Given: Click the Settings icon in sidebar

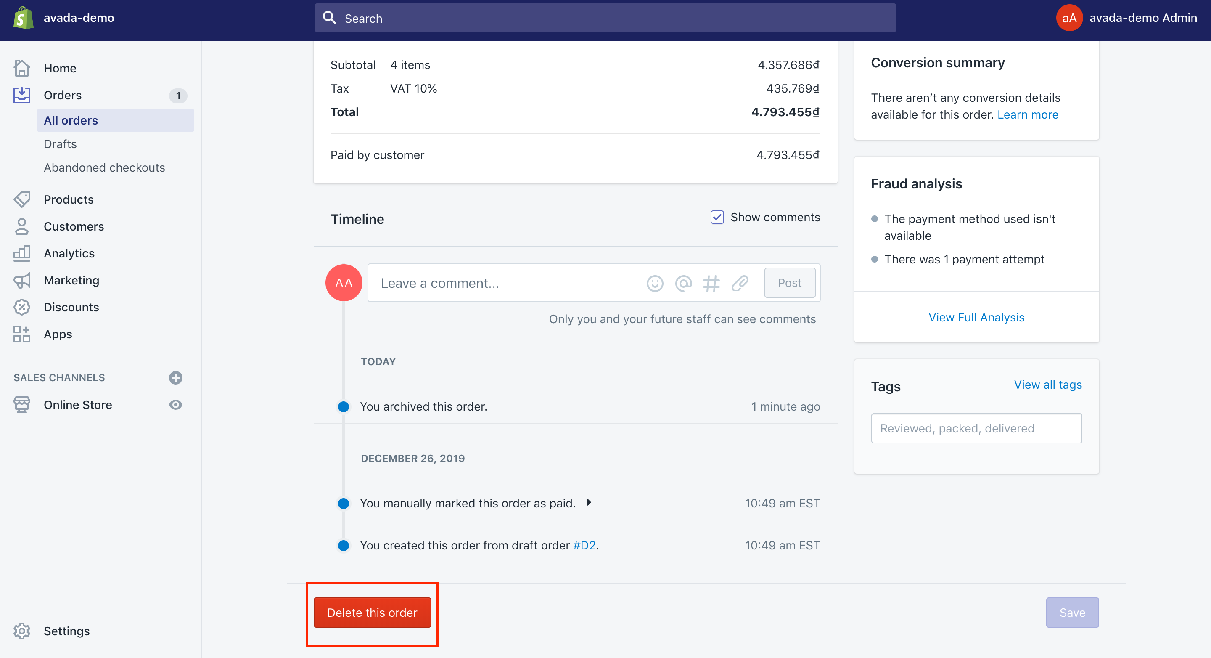Looking at the screenshot, I should click(x=22, y=631).
